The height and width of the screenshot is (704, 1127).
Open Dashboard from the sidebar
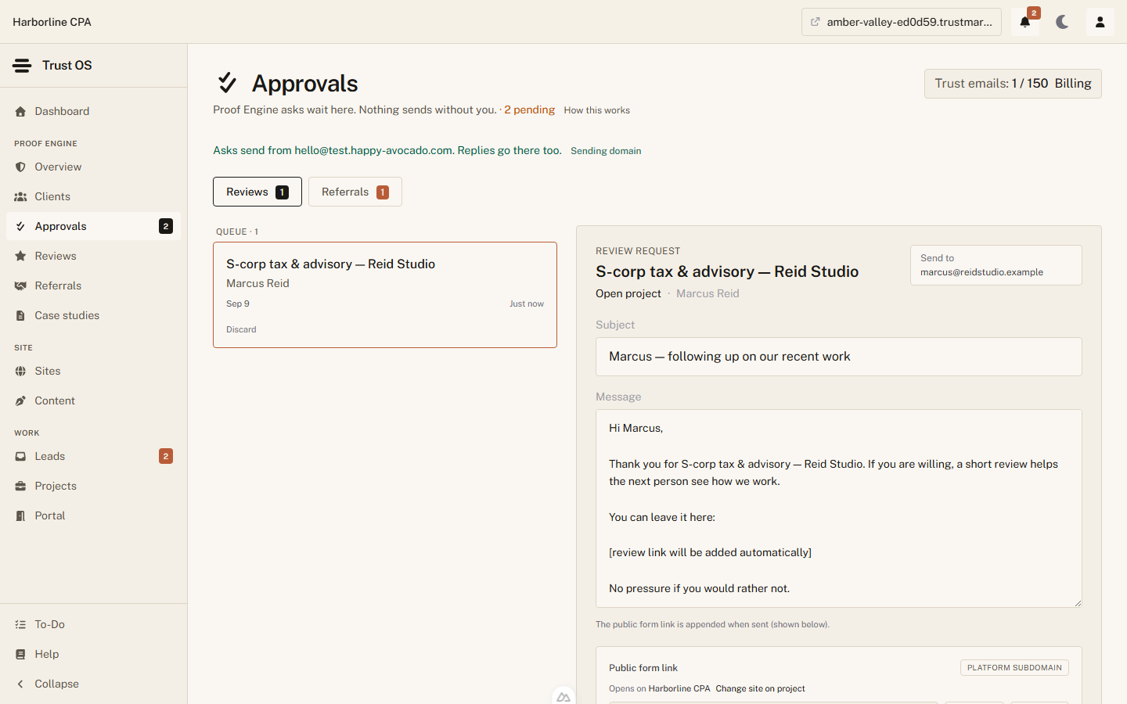click(93, 112)
